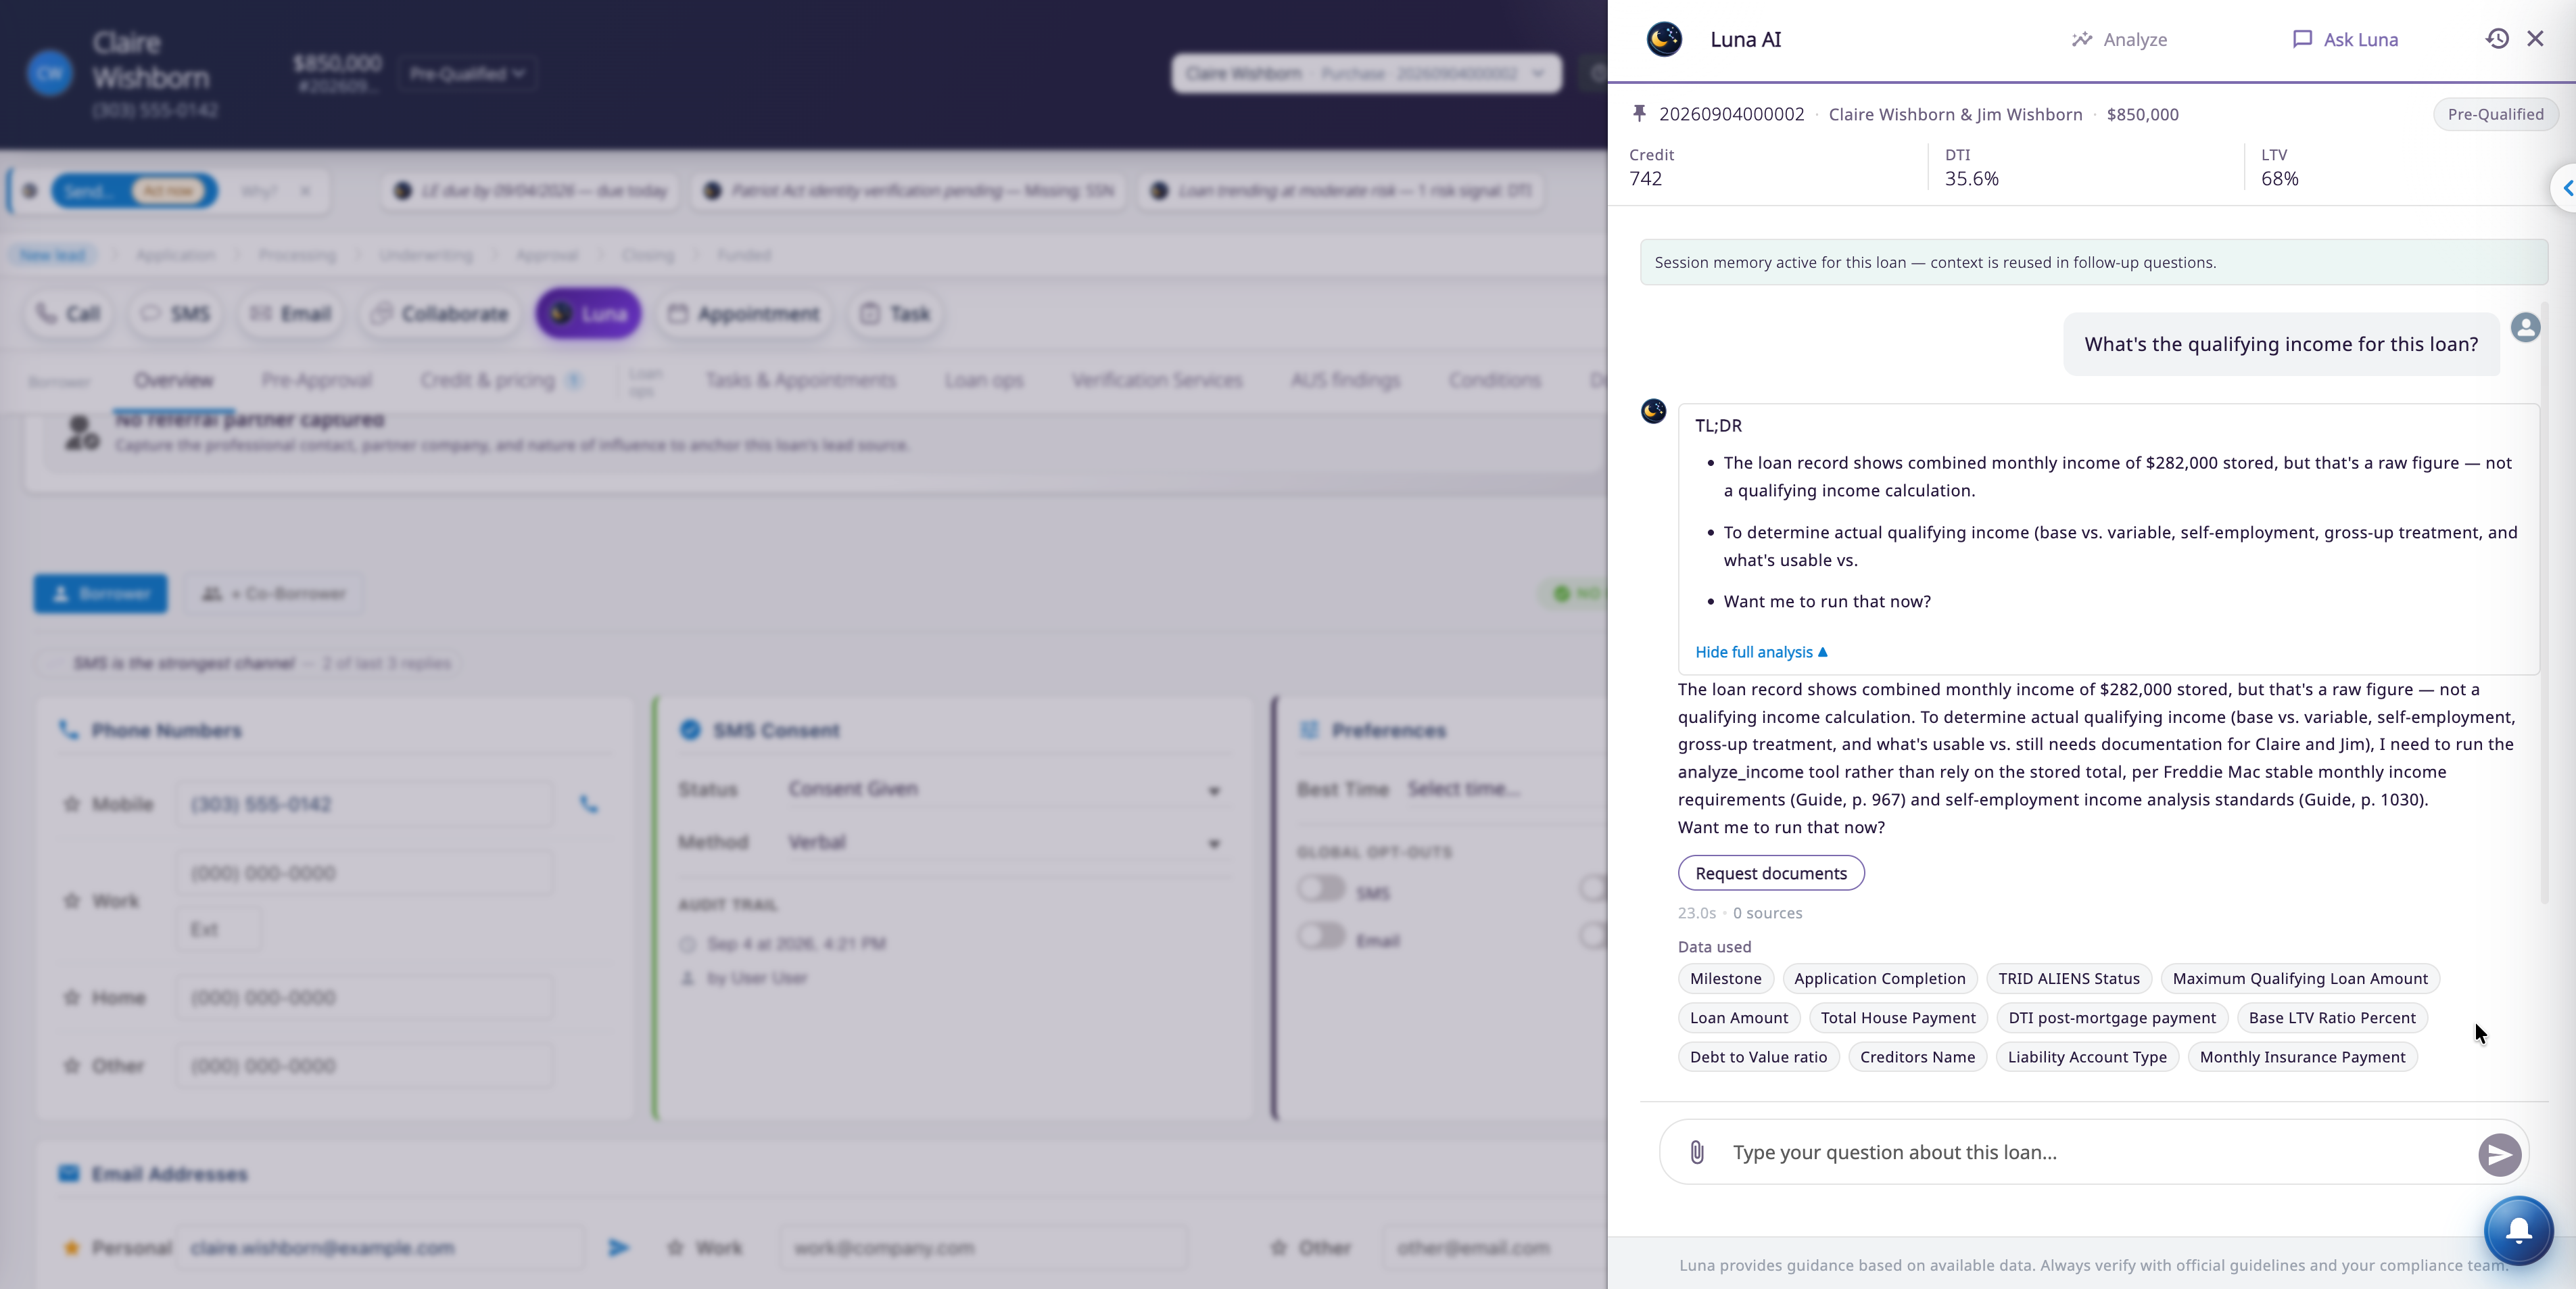
Task: Click the pin icon next to loan number
Action: coord(1639,114)
